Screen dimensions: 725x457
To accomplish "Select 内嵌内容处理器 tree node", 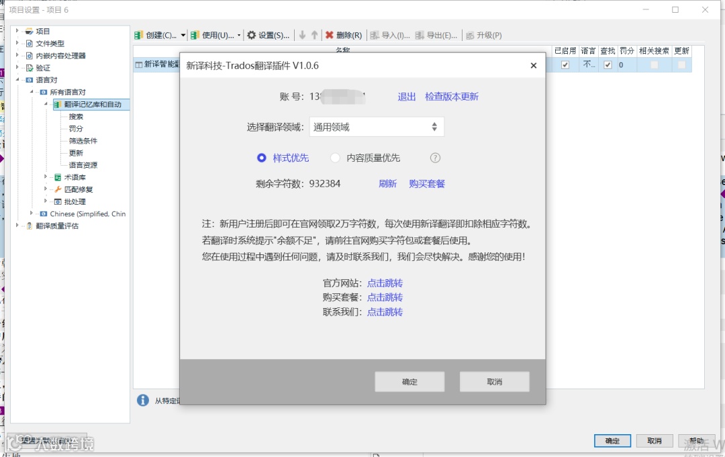I will point(60,56).
